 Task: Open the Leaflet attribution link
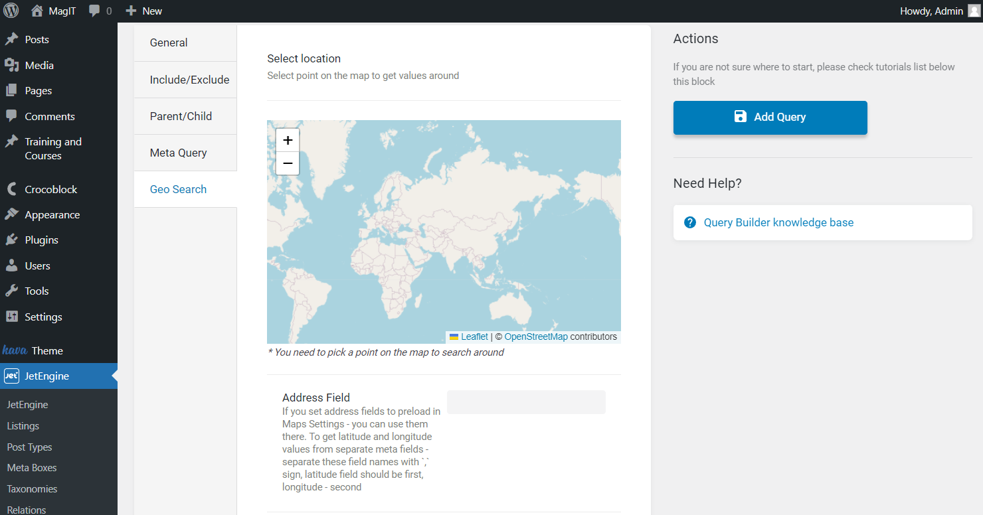pyautogui.click(x=474, y=337)
